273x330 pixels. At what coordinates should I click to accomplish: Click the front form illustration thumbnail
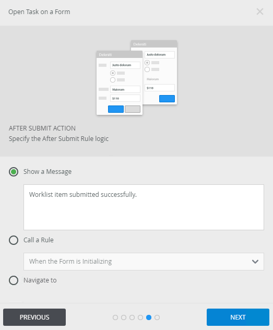point(120,82)
